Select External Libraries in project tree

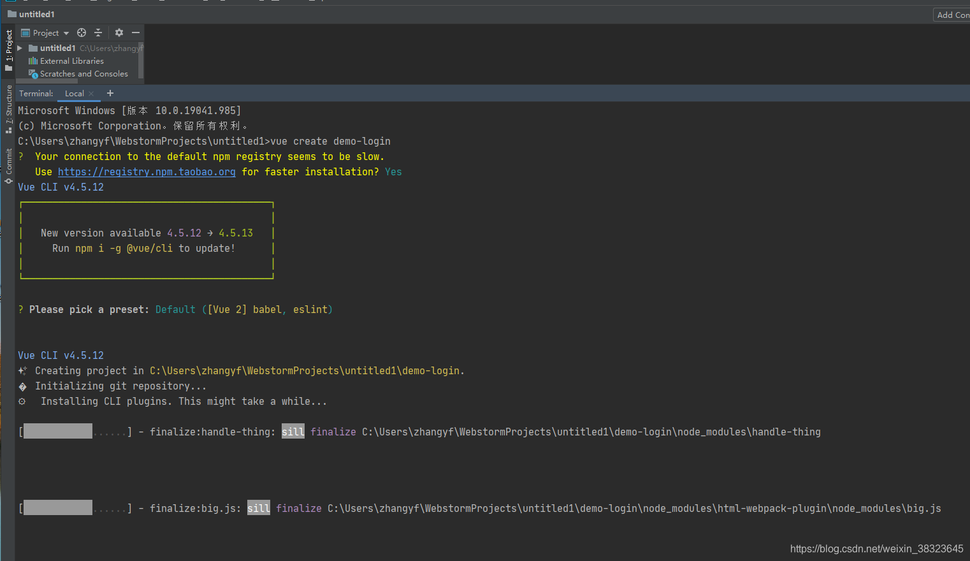(x=71, y=61)
